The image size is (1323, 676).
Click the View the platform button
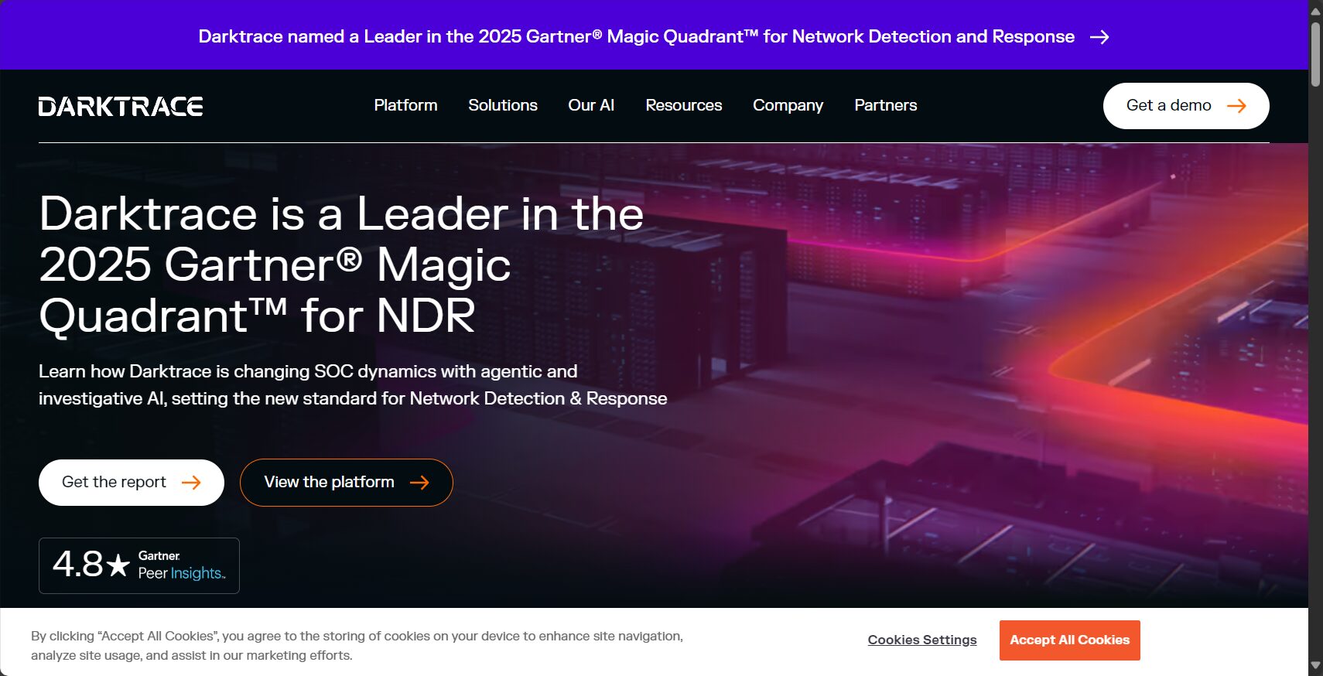347,483
